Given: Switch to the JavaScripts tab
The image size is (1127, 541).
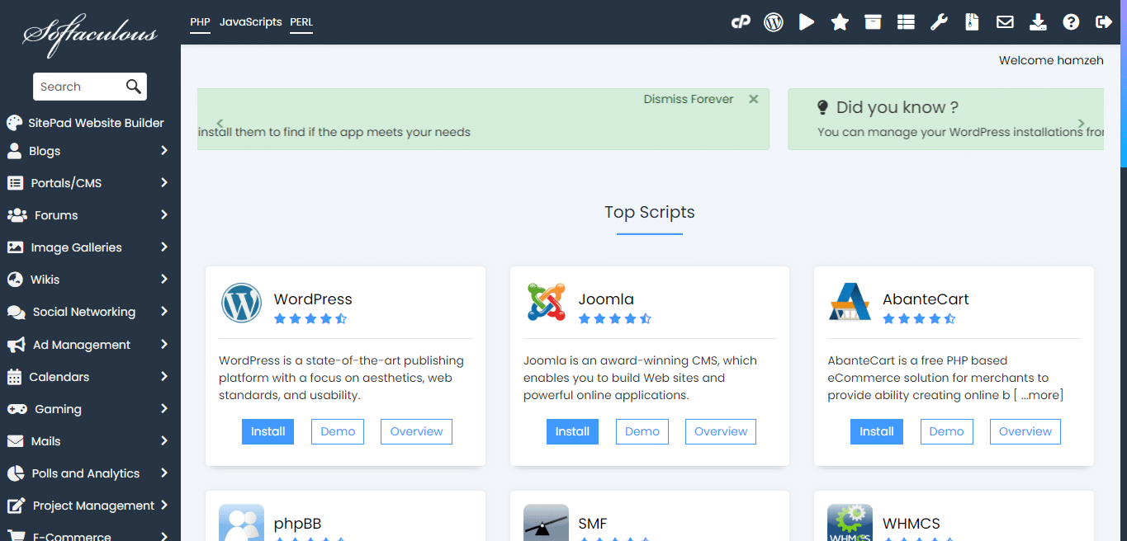Looking at the screenshot, I should (x=250, y=22).
